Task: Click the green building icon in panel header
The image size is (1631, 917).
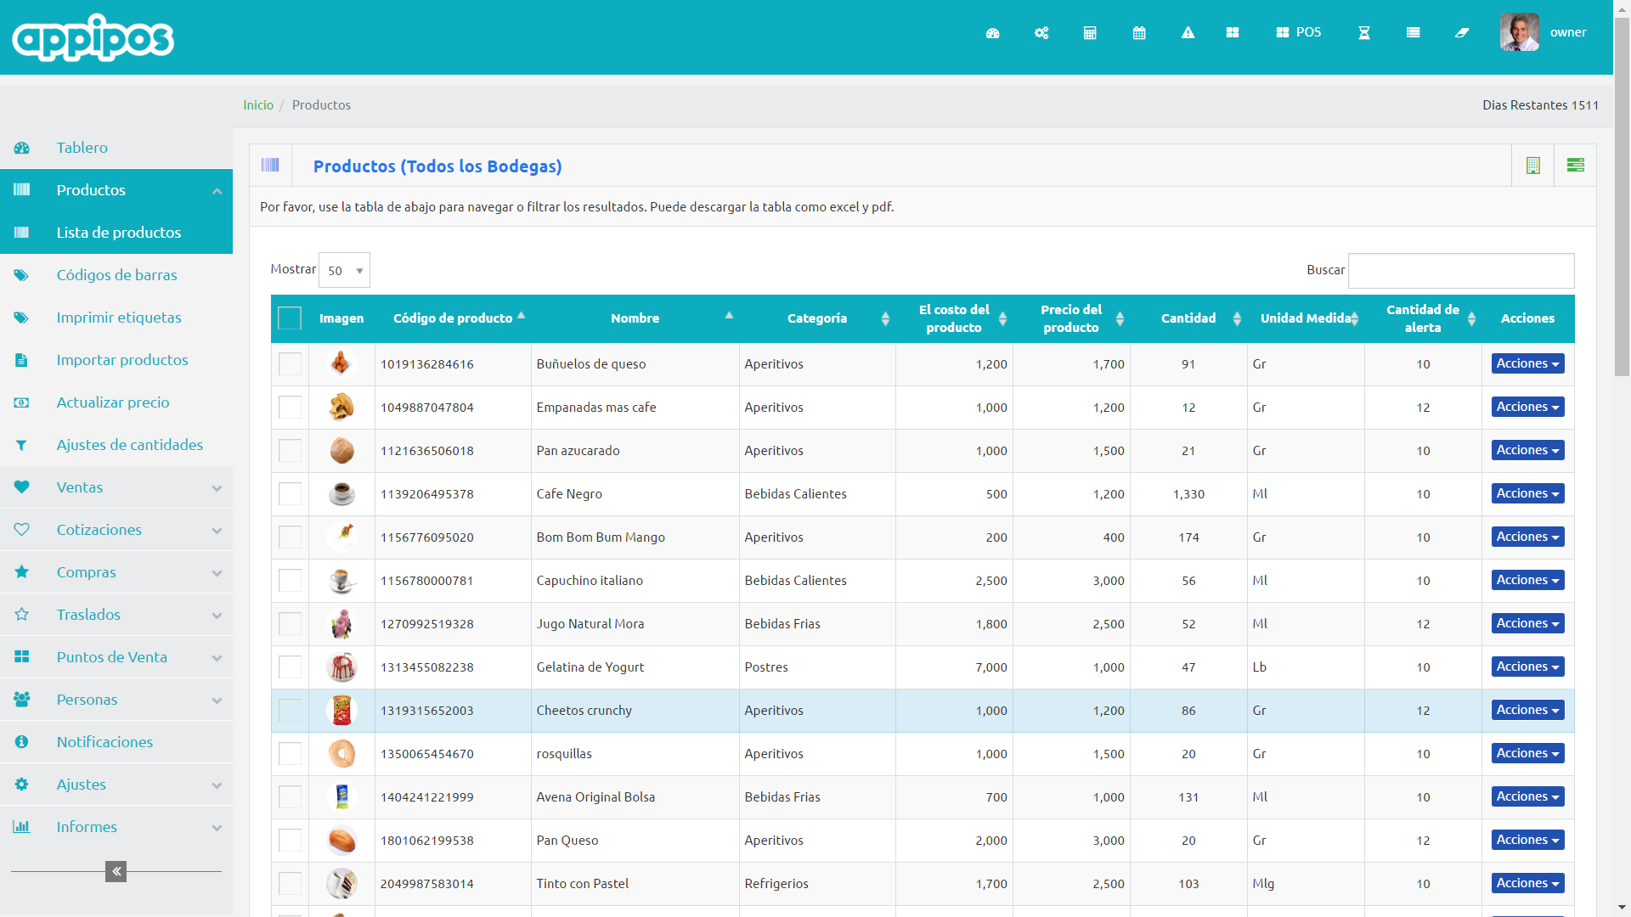Action: tap(1533, 166)
